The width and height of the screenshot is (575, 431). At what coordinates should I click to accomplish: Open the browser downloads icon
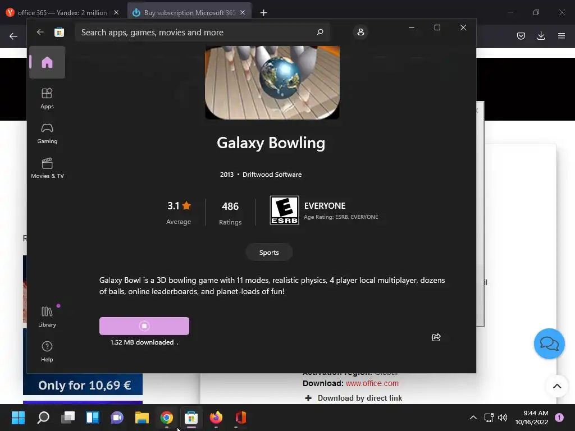click(541, 36)
